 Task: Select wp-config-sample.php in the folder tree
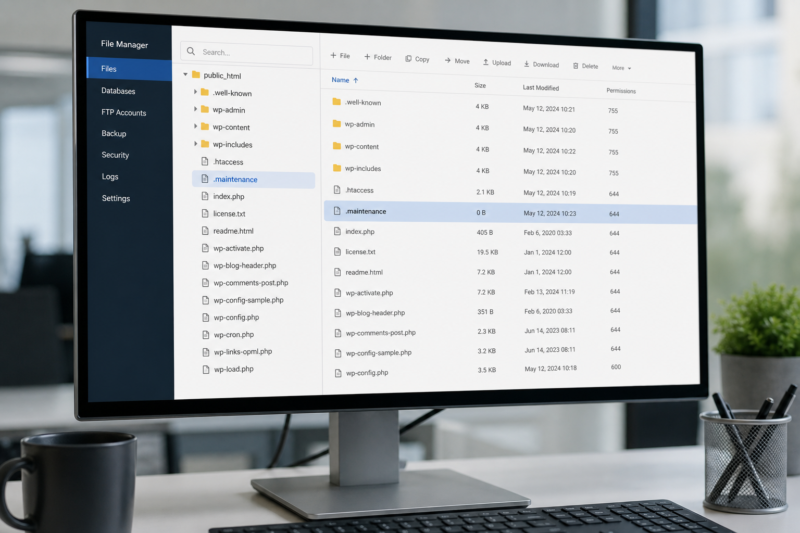click(248, 300)
